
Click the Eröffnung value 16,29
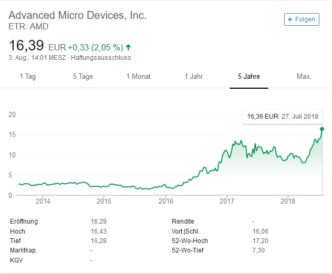click(x=99, y=222)
